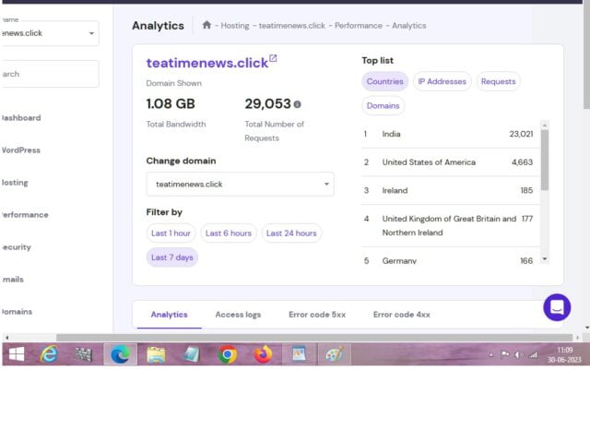Click top list scrollbar up arrow
The image size is (590, 443).
pos(545,125)
